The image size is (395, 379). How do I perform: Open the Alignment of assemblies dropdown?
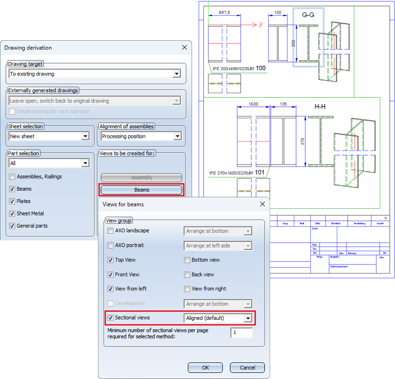point(177,136)
